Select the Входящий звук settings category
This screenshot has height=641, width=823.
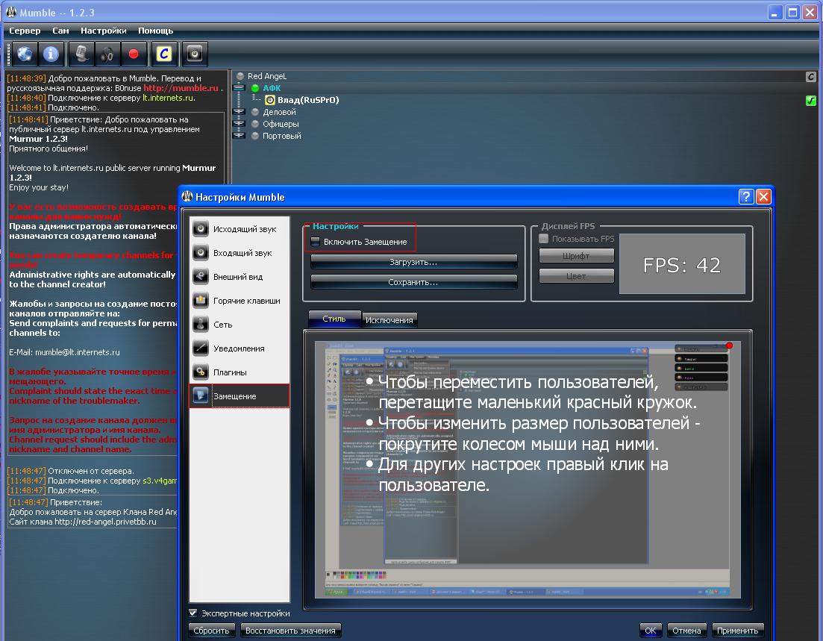240,253
